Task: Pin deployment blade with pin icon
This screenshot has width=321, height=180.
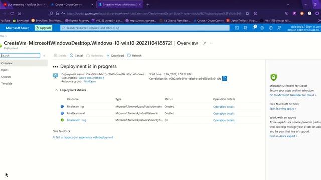Action: click(204, 43)
